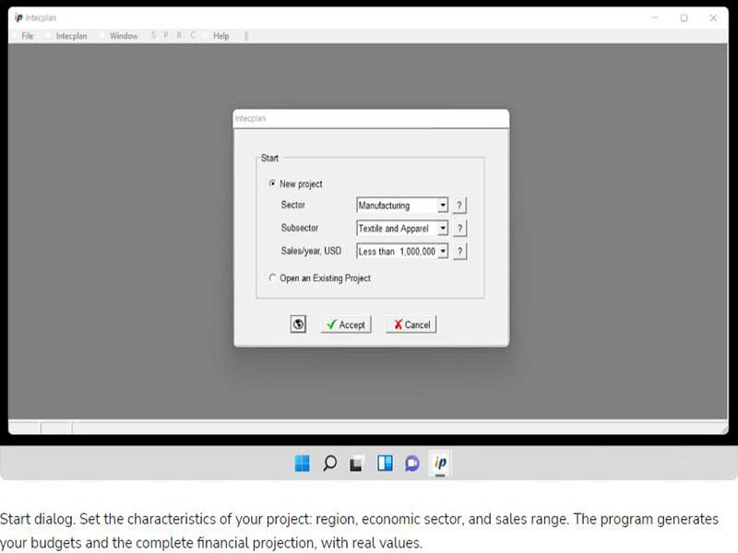Open the Intecplan menu
The width and height of the screenshot is (738, 553).
click(71, 36)
